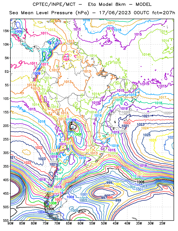Click the '30W' longitude axis label
This screenshot has height=231, width=178.
(151, 223)
